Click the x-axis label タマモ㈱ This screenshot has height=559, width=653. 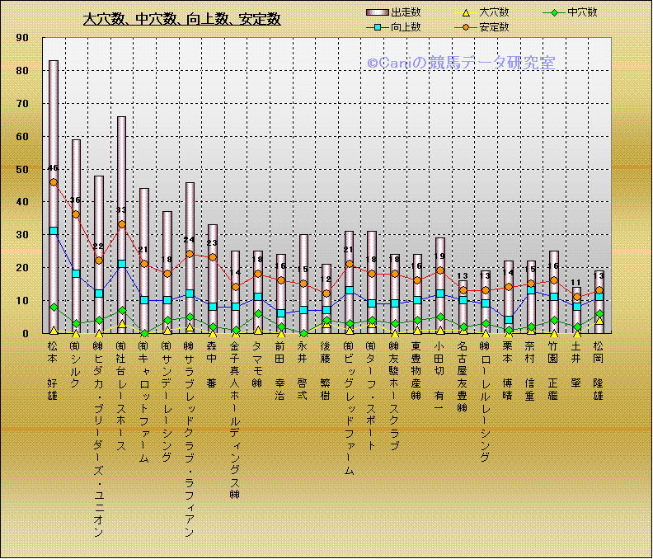coord(258,364)
